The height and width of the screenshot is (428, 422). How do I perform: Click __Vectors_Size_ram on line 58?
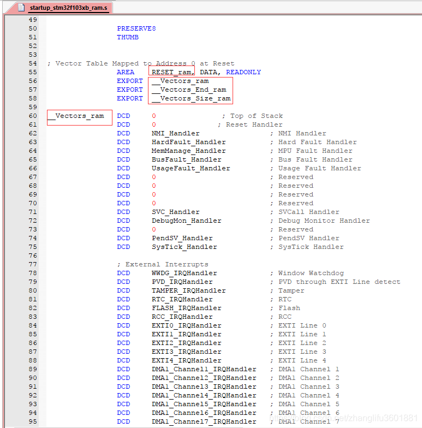191,98
